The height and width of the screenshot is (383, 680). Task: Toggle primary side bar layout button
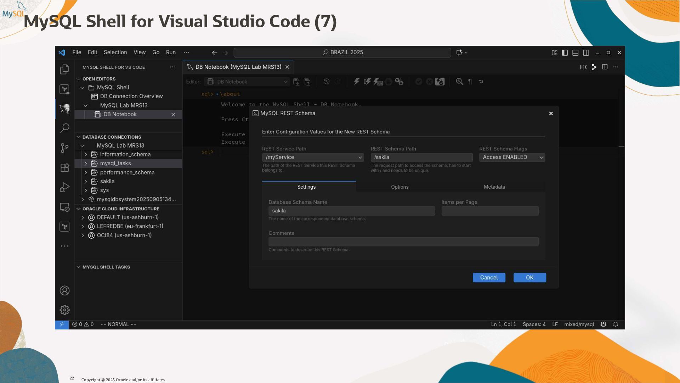[x=565, y=52]
